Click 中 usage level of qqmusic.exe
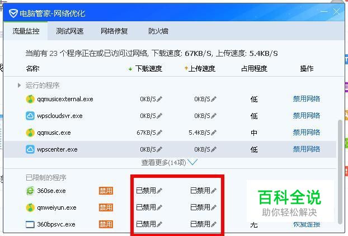Image resolution: width=348 pixels, height=236 pixels. pos(254,133)
